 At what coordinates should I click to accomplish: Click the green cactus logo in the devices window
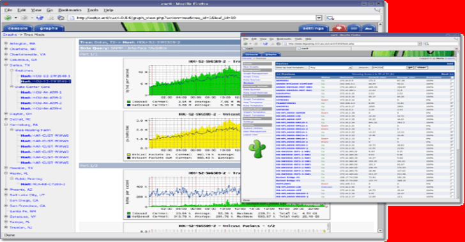click(257, 148)
